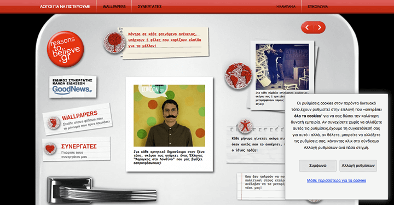Go to previous slide with left arrow
The width and height of the screenshot is (394, 205).
click(307, 27)
